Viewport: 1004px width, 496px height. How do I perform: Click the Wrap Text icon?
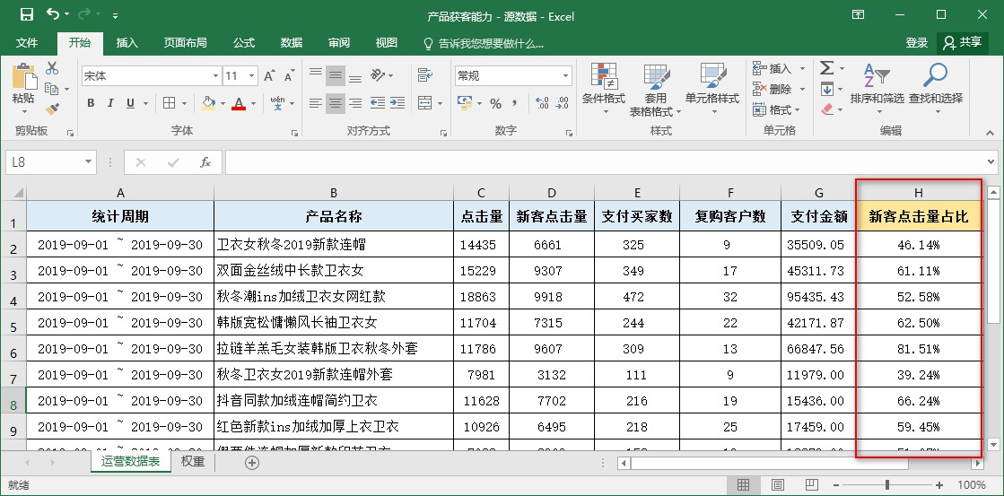click(424, 74)
